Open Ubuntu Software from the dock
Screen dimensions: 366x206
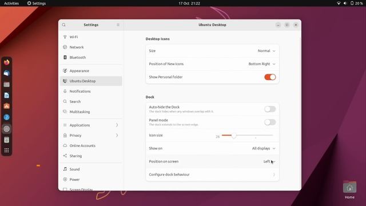6,106
